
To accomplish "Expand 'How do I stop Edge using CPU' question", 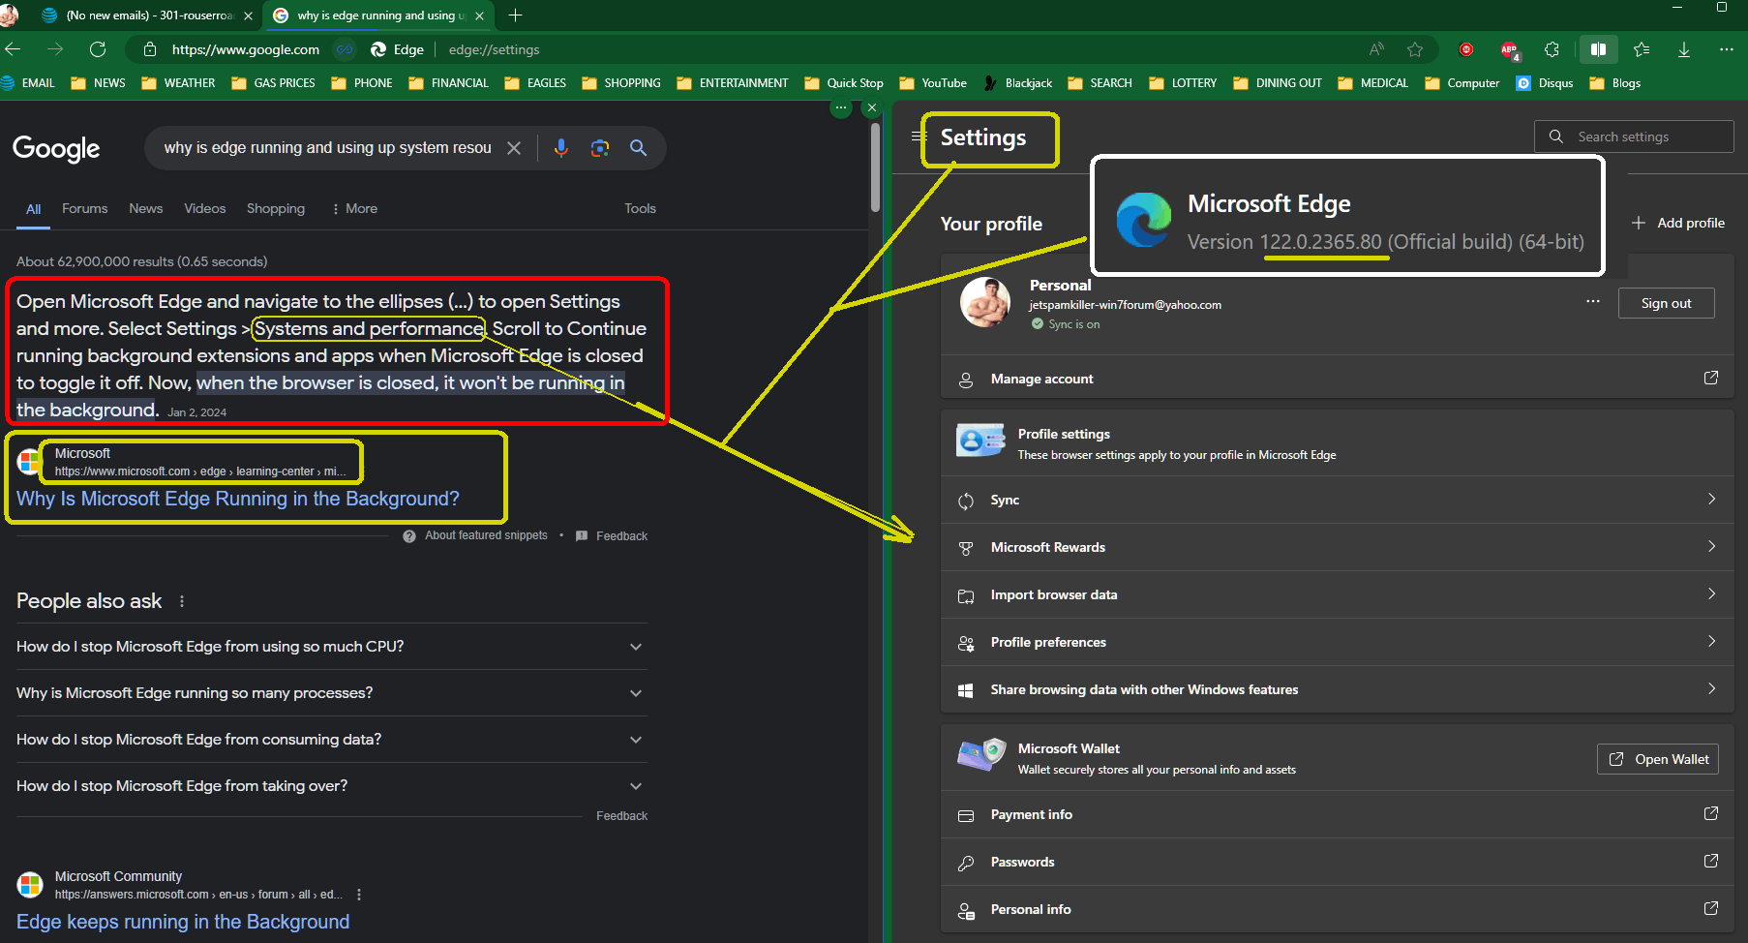I will [331, 647].
